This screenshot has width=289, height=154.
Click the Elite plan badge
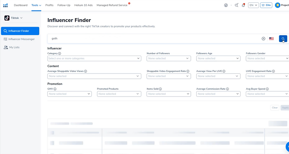(266, 5)
